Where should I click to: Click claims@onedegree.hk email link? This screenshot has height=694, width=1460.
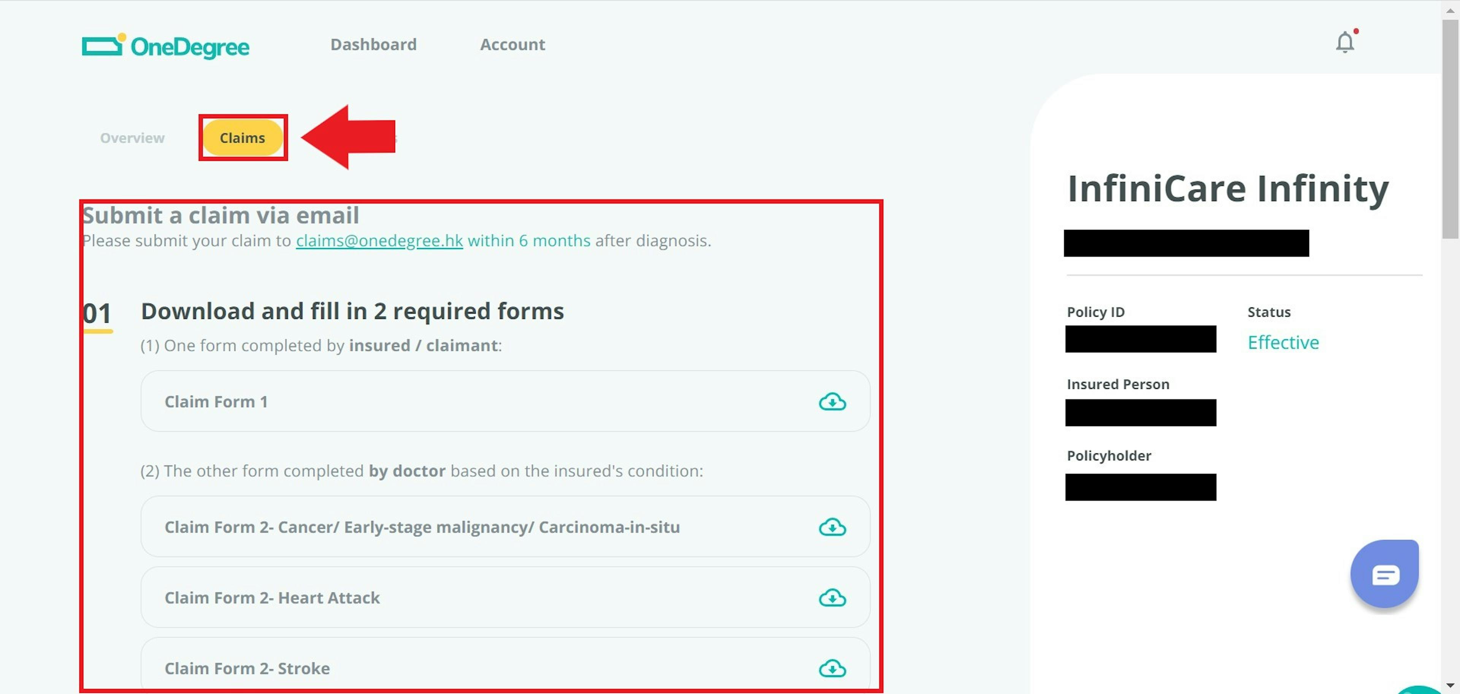point(379,240)
